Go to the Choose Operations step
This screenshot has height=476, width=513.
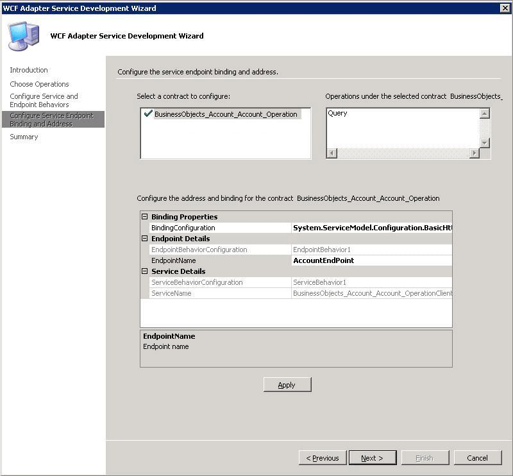[x=39, y=84]
